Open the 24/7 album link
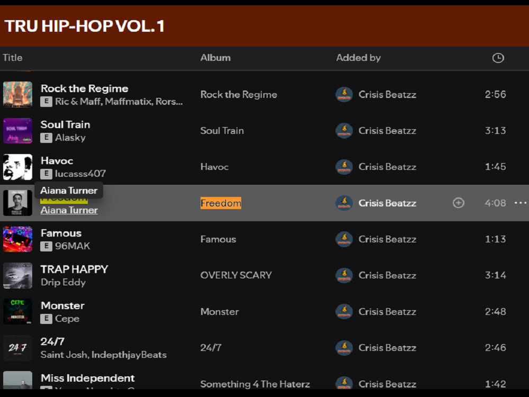Viewport: 529px width, 397px height. click(x=211, y=348)
